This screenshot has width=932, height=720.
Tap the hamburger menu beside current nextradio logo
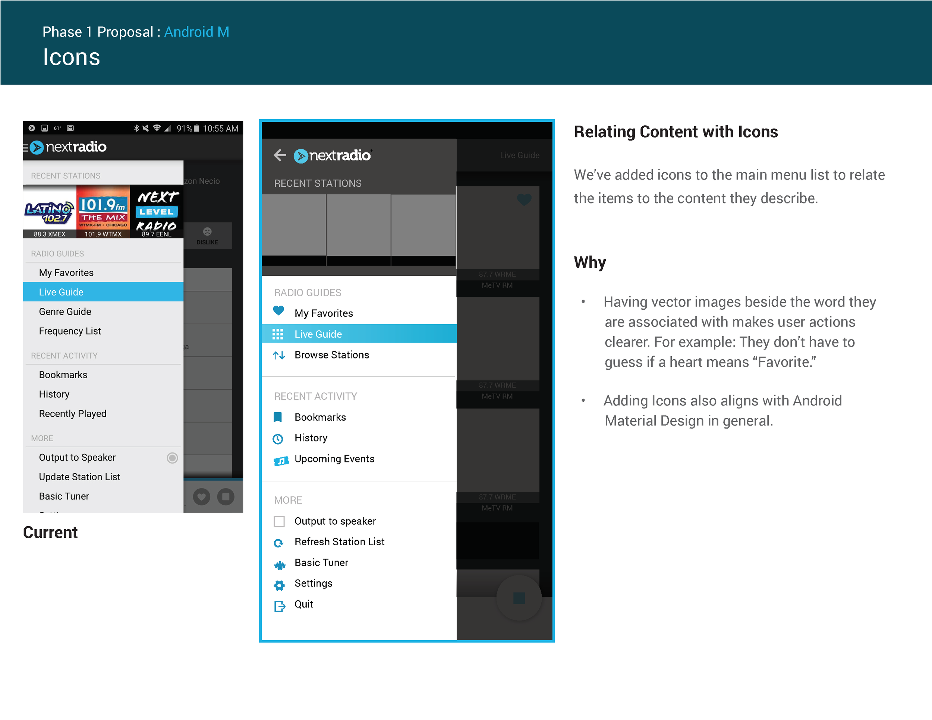point(26,148)
